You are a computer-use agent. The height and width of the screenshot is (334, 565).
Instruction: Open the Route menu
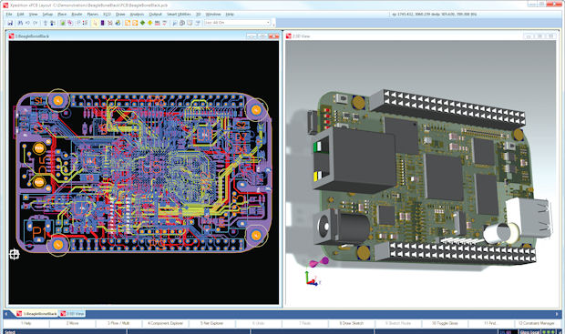point(77,14)
